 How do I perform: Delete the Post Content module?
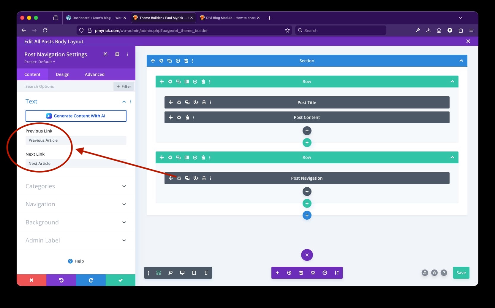click(187, 117)
